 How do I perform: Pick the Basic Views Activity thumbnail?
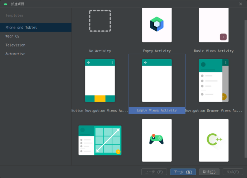(x=214, y=25)
